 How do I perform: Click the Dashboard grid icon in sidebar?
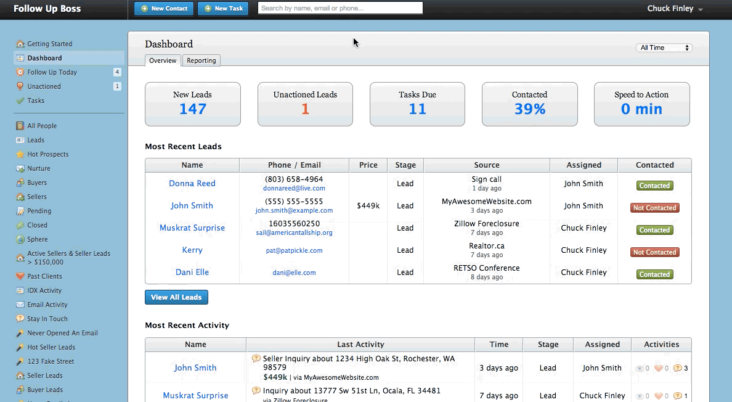(20, 58)
